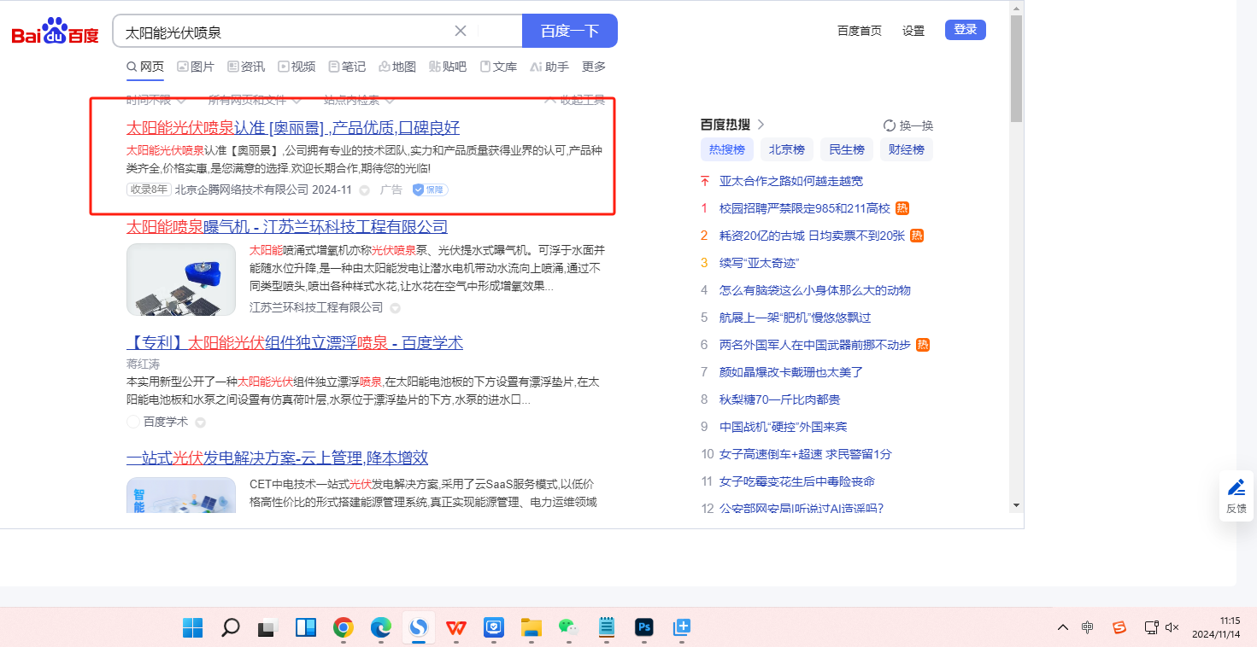
Task: Click inside the Baidu search input field
Action: (282, 32)
